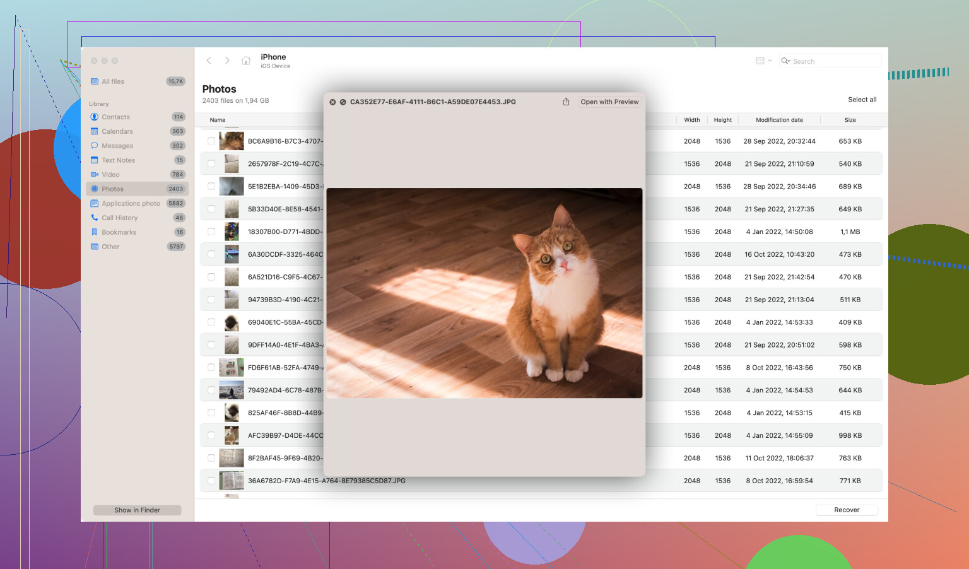Check the box for 36A6782D file
The height and width of the screenshot is (569, 969).
pyautogui.click(x=211, y=481)
